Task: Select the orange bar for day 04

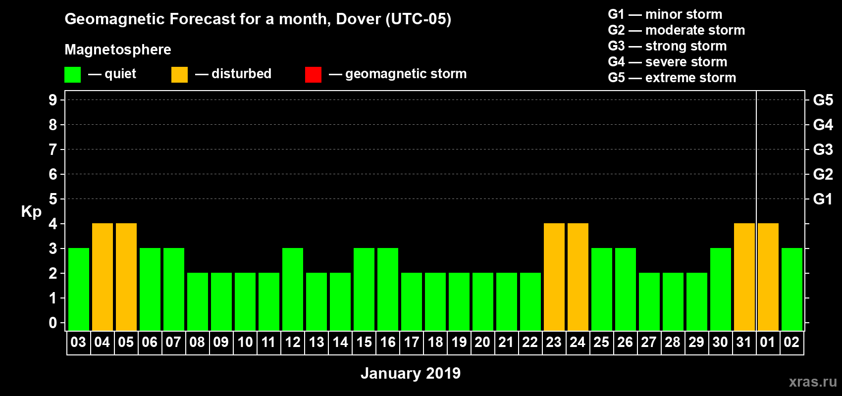Action: point(103,277)
